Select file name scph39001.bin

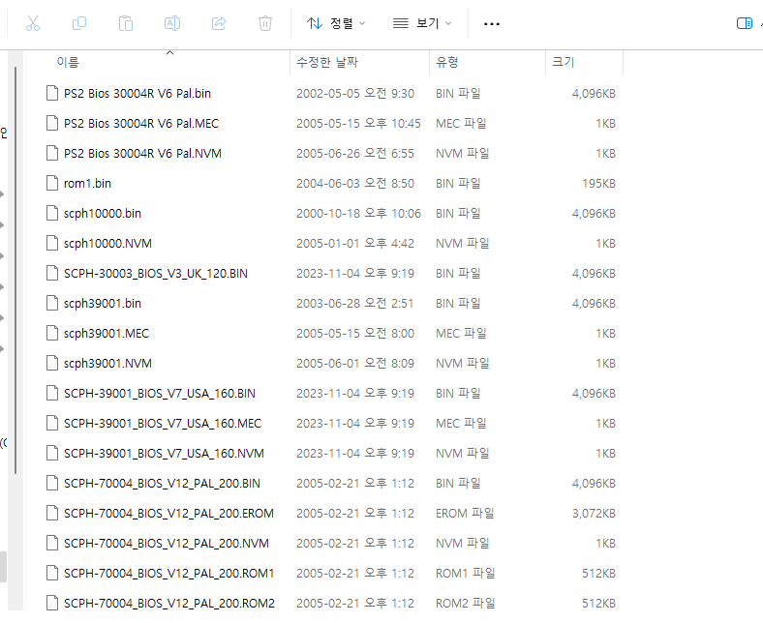pyautogui.click(x=103, y=303)
